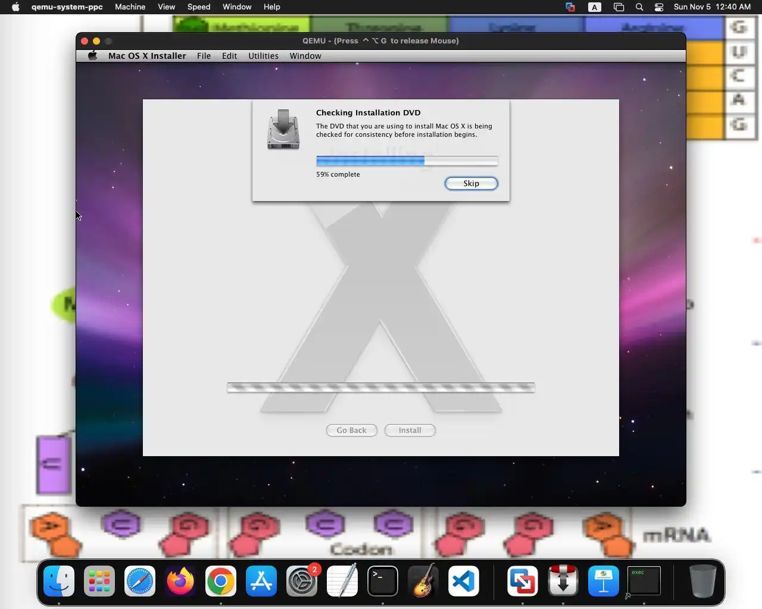762x609 pixels.
Task: Launch Keynote from the Dock
Action: pyautogui.click(x=604, y=580)
